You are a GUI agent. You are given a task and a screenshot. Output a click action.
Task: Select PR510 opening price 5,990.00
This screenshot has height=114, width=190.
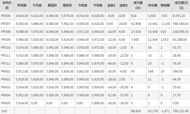coord(37,48)
